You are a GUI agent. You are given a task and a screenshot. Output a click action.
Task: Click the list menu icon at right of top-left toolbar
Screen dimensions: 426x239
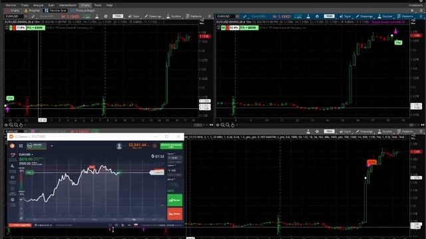click(210, 16)
